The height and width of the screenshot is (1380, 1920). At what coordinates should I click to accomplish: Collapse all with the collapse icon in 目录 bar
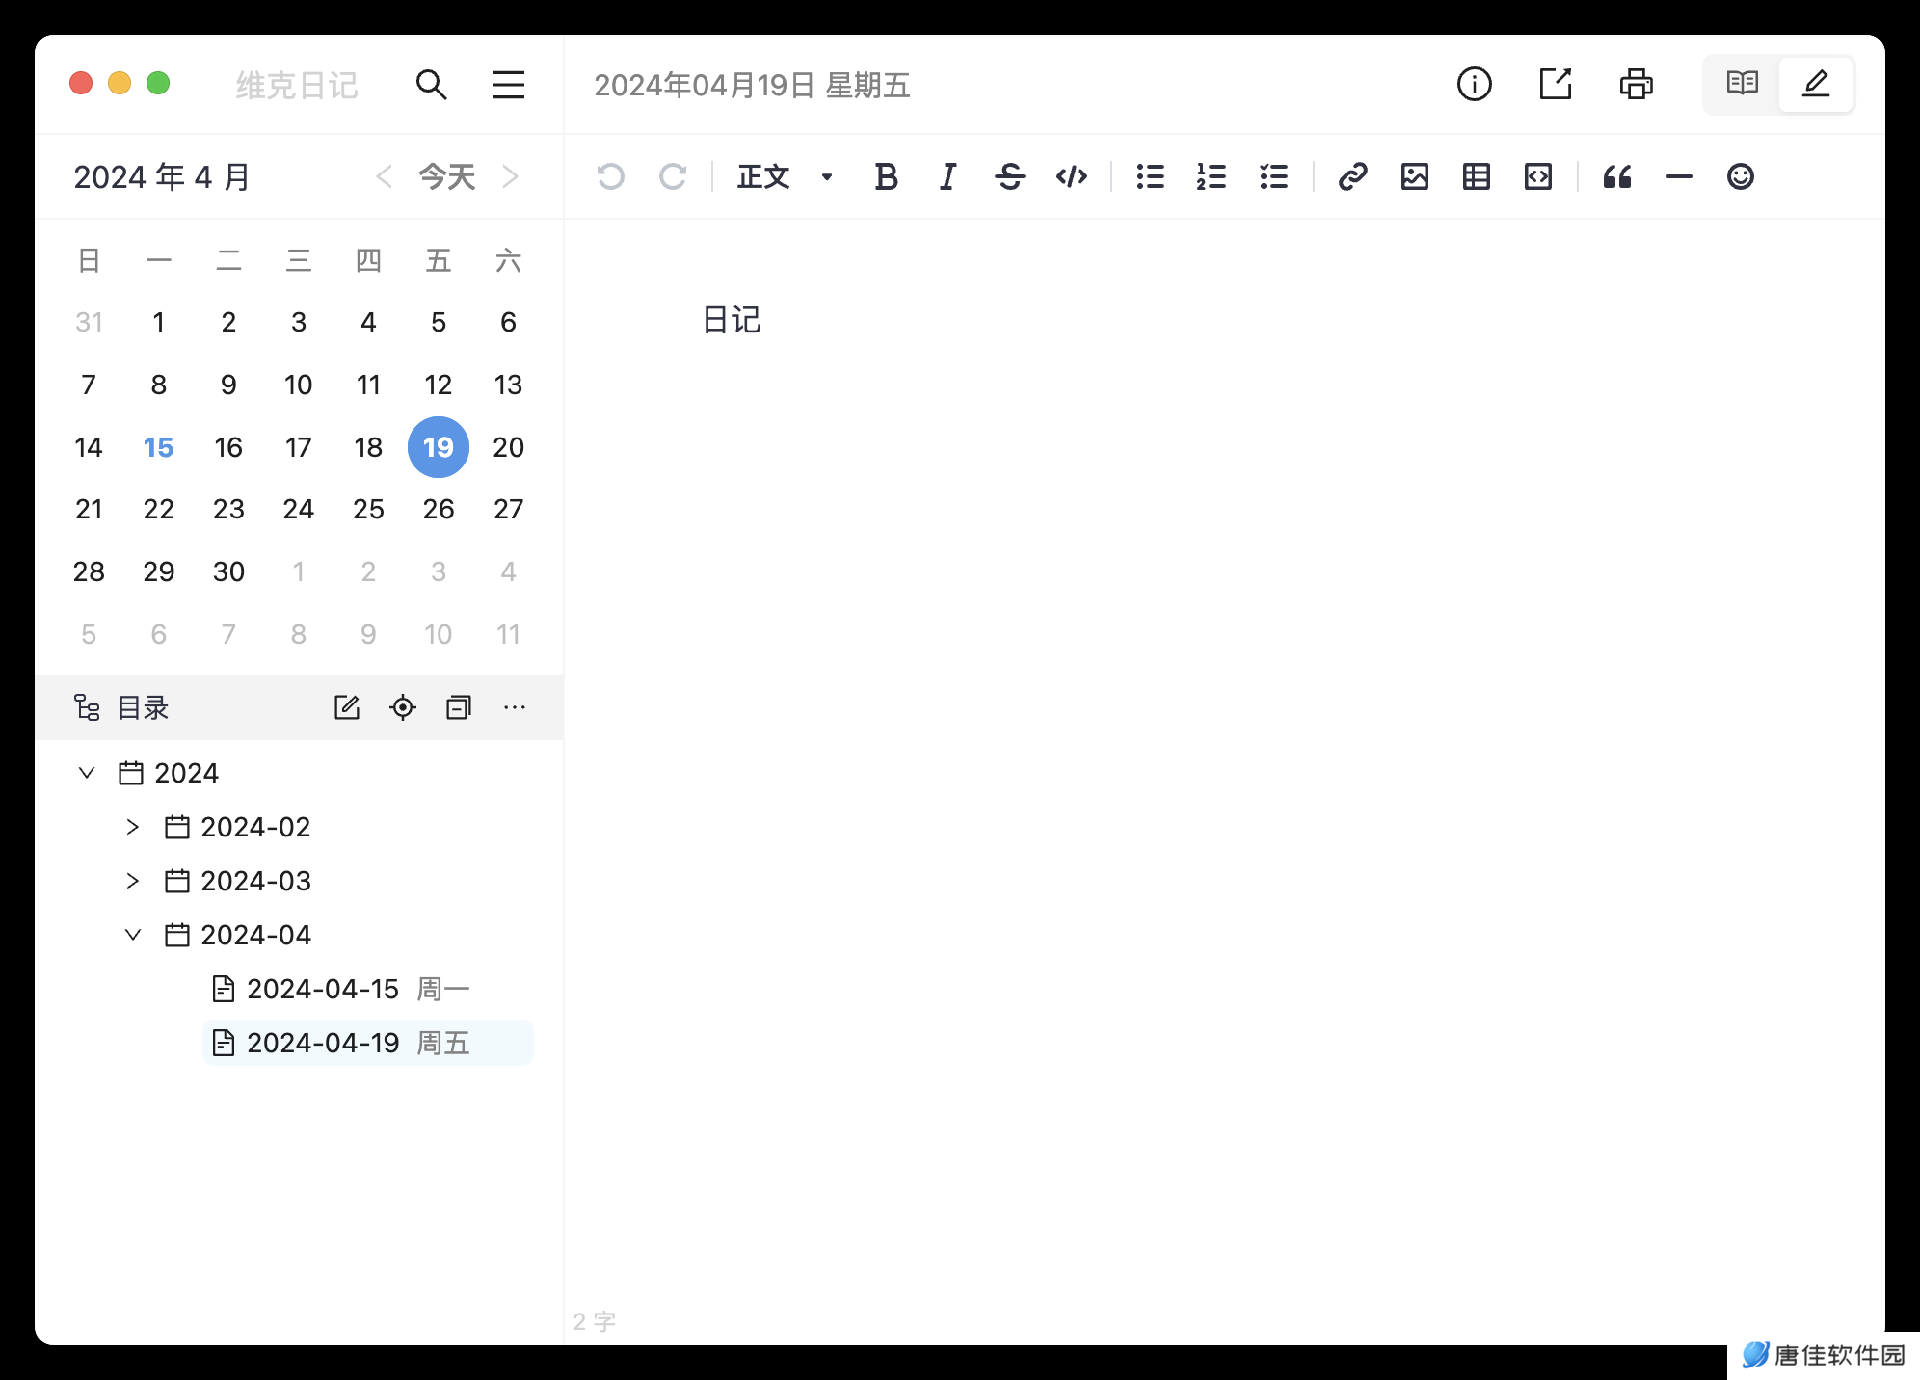[459, 707]
